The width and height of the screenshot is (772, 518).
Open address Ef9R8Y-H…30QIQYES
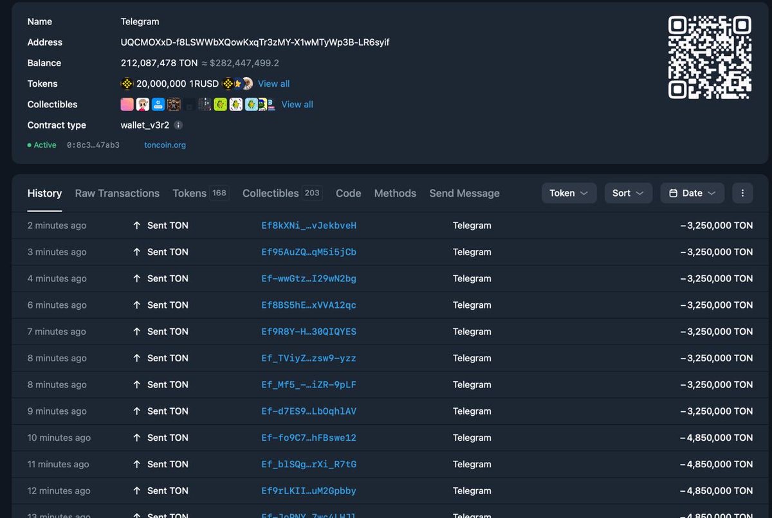(309, 332)
